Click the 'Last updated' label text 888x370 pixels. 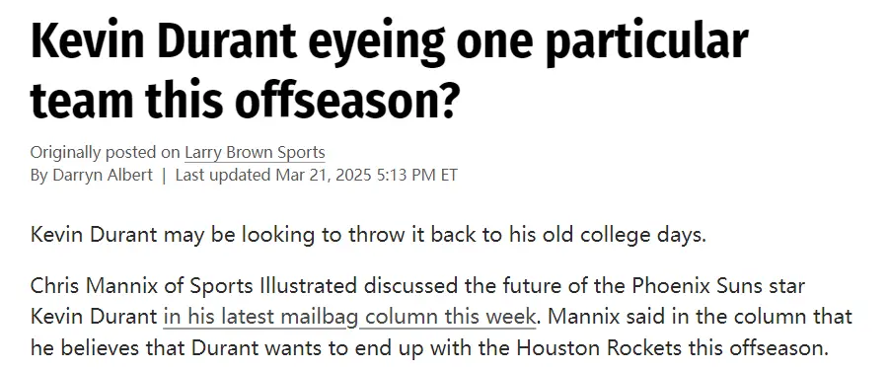[x=223, y=175]
